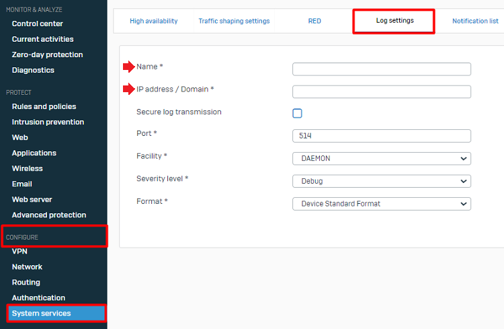The height and width of the screenshot is (329, 504).
Task: Select System services in the sidebar
Action: pos(41,313)
